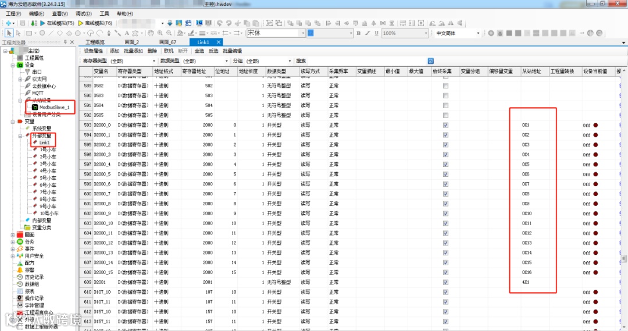Switch to the 画面_67 tab

[167, 42]
